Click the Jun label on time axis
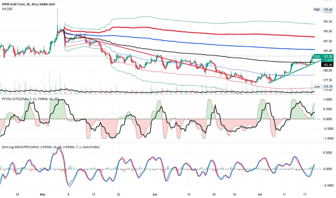The height and width of the screenshot is (198, 336). pyautogui.click(x=155, y=194)
